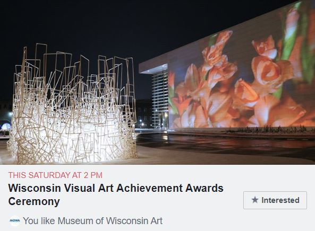Click the dark night sky above the sculpture
The image size is (315, 231).
[x=80, y=22]
